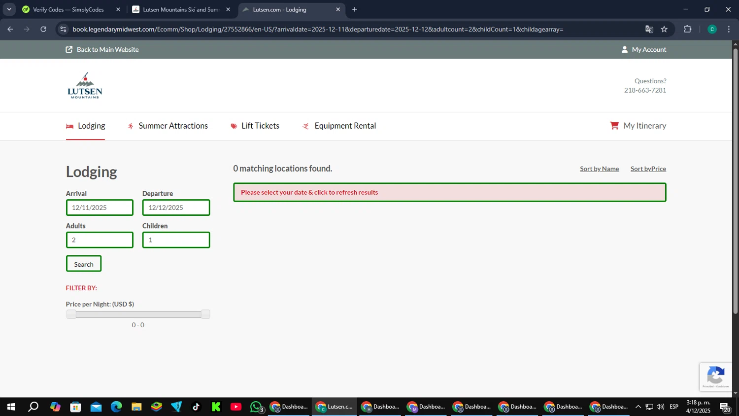Open File Explorer from the taskbar

click(136, 407)
